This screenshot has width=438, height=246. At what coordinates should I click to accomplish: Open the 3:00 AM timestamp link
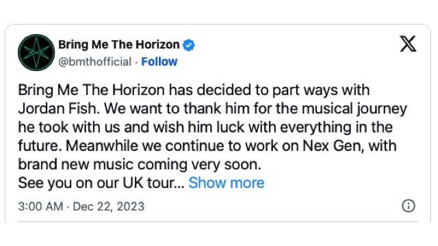coord(40,206)
